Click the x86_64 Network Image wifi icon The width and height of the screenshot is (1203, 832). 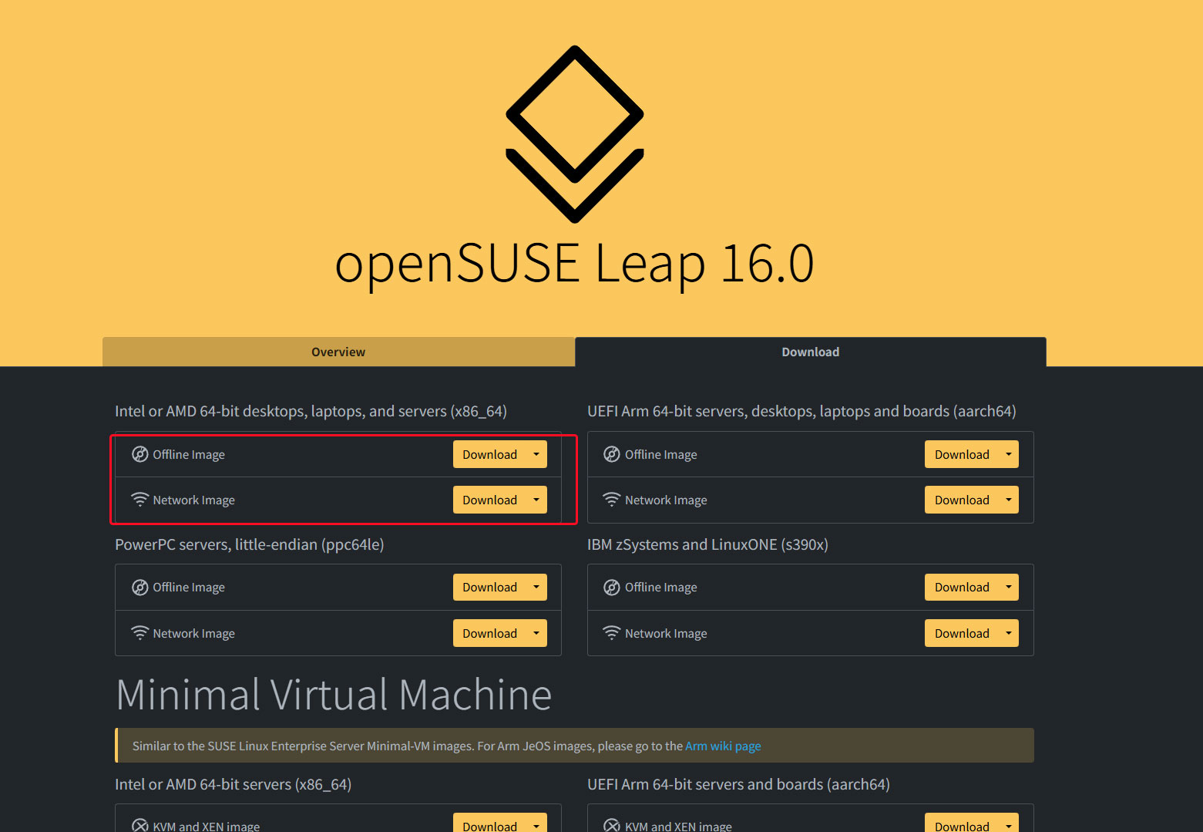pos(139,500)
